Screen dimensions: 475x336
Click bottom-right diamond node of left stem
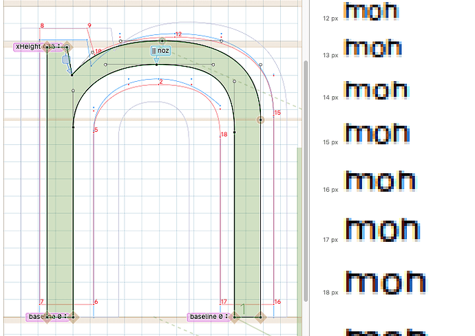point(74,317)
